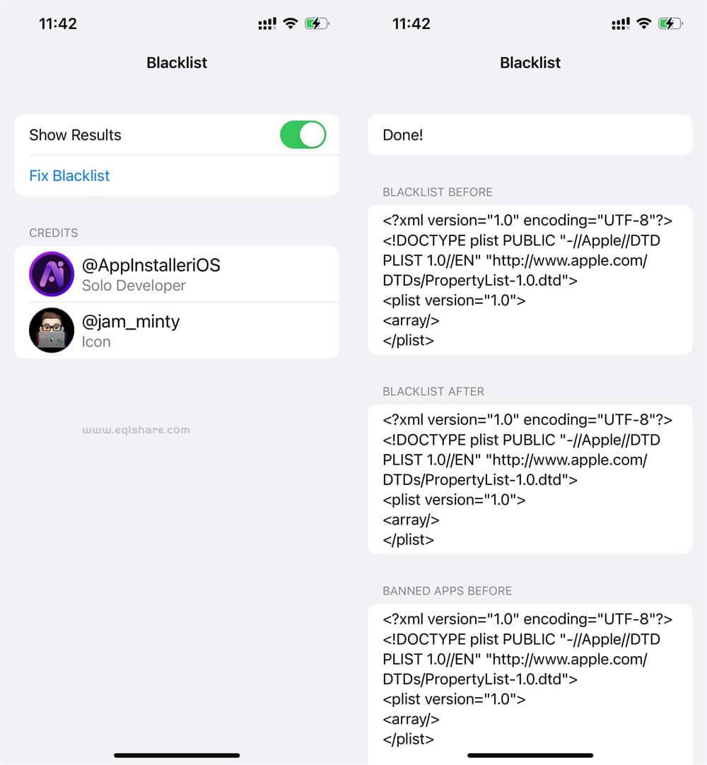Tap the Blacklist title on the left screen
Screen dimensions: 707x765
point(176,63)
